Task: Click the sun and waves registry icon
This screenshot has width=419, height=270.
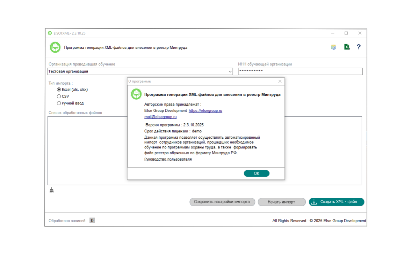Action: (334, 47)
